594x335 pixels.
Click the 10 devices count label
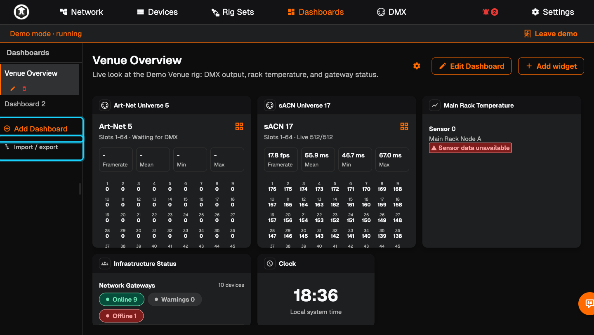click(x=231, y=285)
